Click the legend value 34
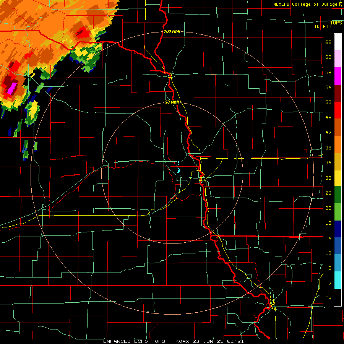 coord(328,162)
